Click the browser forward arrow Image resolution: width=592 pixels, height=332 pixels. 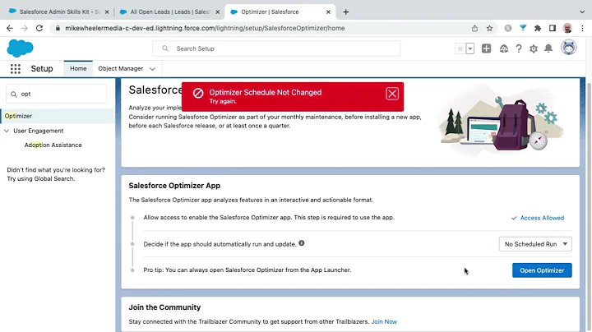[x=25, y=28]
